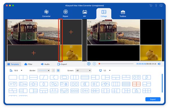Choose the three vertical columns template
This screenshot has width=169, height=109.
pyautogui.click(x=75, y=77)
